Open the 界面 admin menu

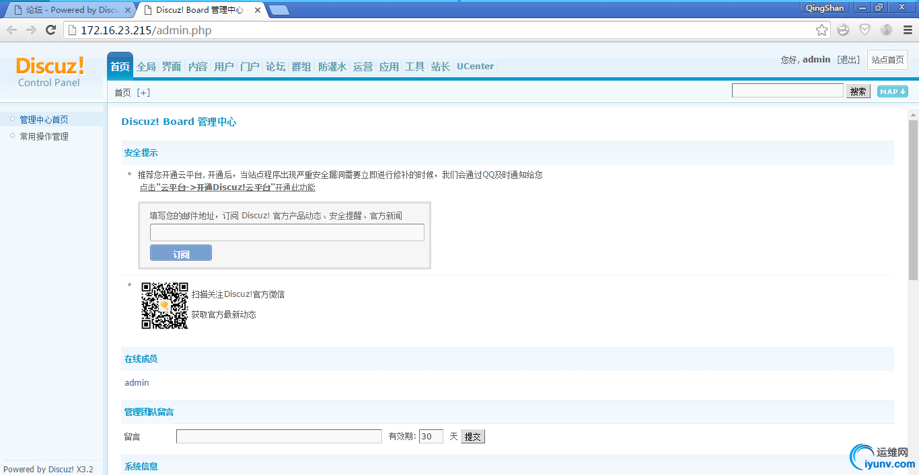click(x=172, y=67)
